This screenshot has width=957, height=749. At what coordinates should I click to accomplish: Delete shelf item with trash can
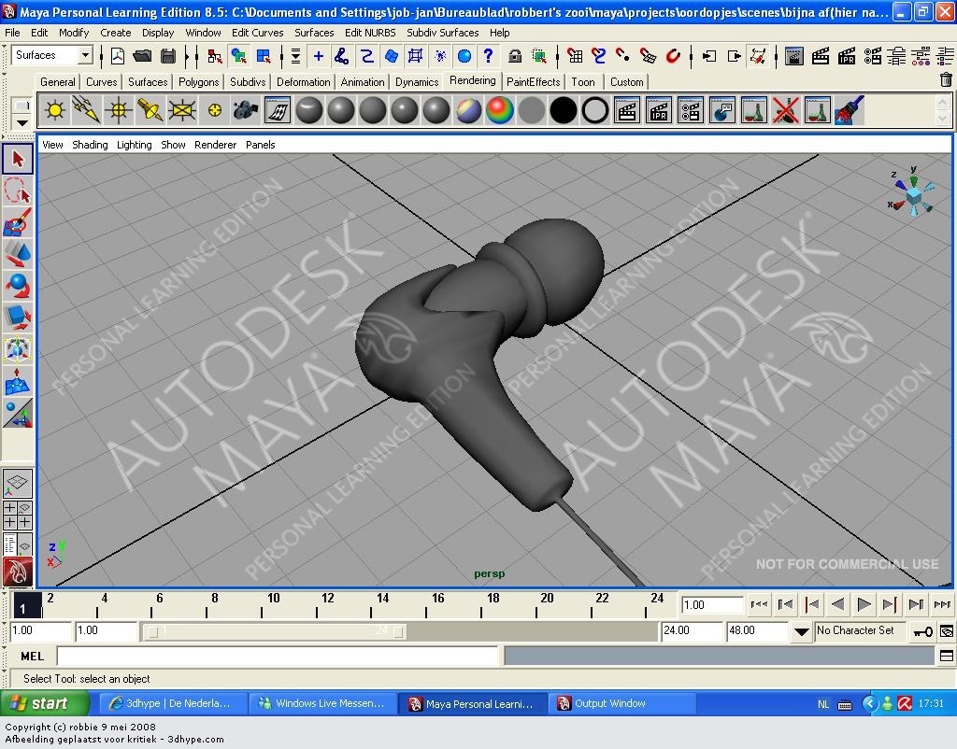tap(946, 80)
